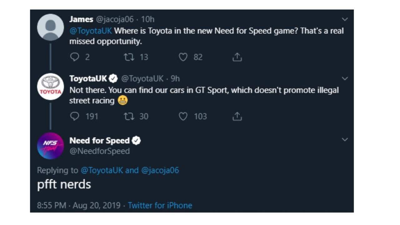Expand chevron menu on Need for Speed tweet

pyautogui.click(x=345, y=139)
